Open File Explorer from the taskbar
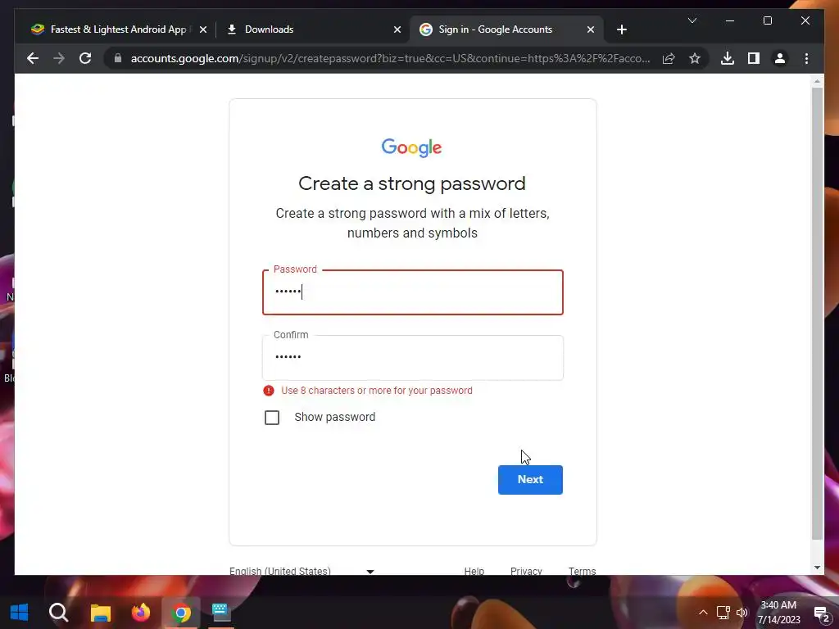This screenshot has height=629, width=839. click(101, 613)
